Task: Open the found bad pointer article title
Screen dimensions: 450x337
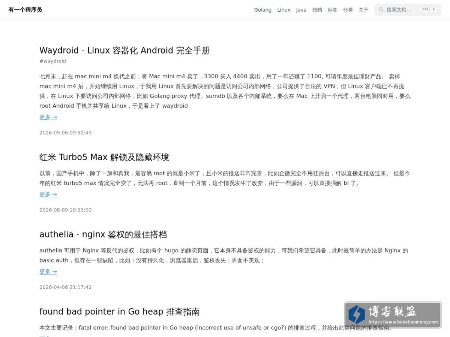Action: [120, 312]
